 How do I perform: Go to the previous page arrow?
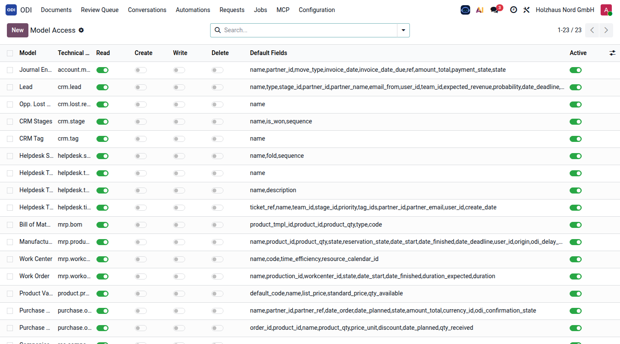pos(592,30)
